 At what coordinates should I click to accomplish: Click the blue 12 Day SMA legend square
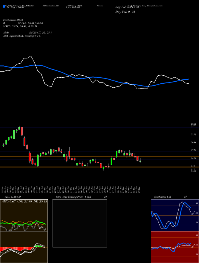[x=4, y=6]
